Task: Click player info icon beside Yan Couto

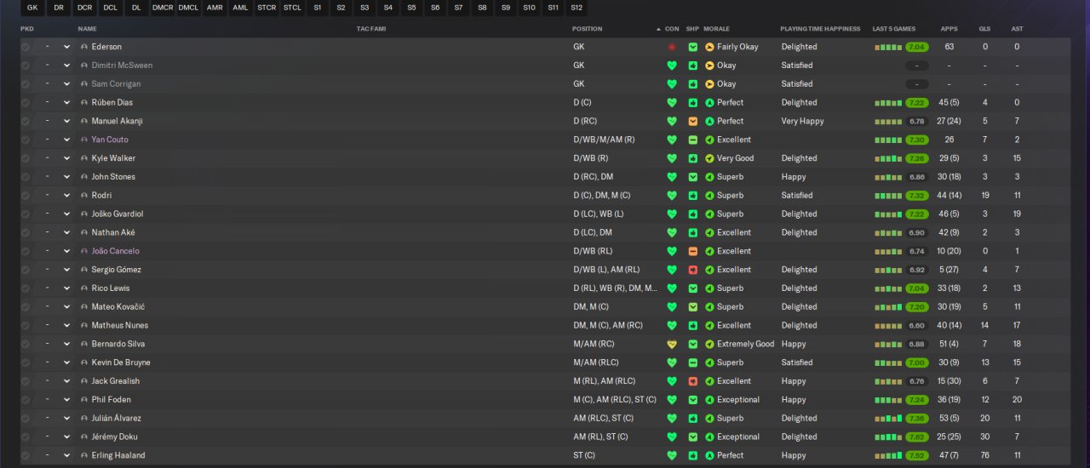Action: click(x=84, y=140)
